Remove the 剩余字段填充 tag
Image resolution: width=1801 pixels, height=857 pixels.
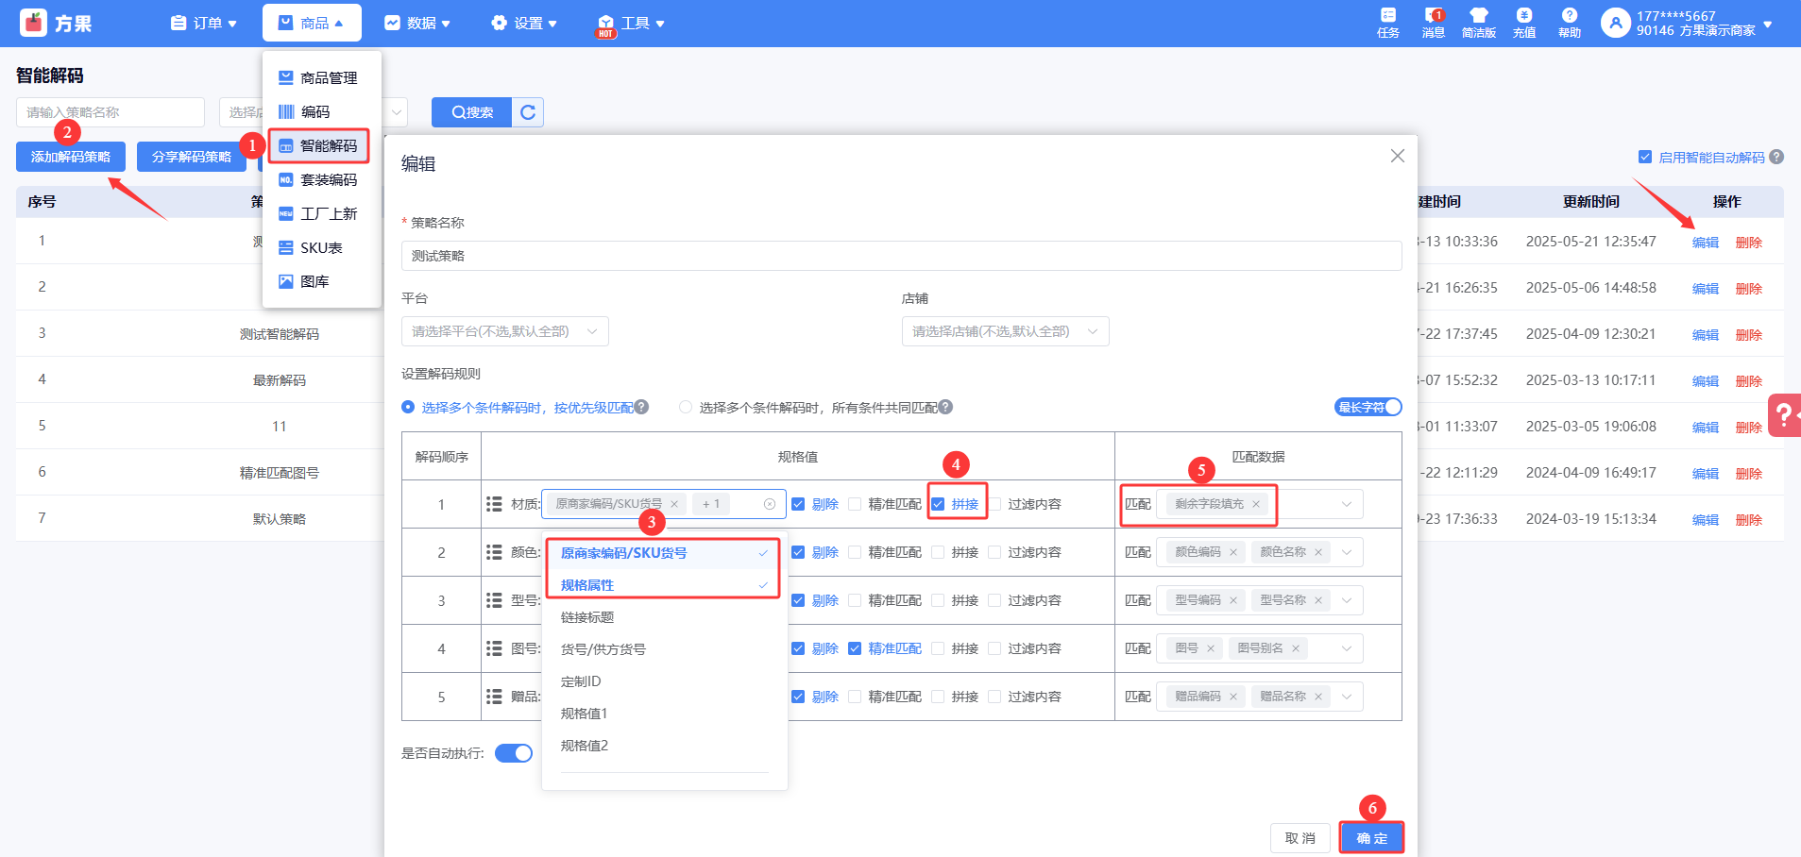coord(1256,504)
